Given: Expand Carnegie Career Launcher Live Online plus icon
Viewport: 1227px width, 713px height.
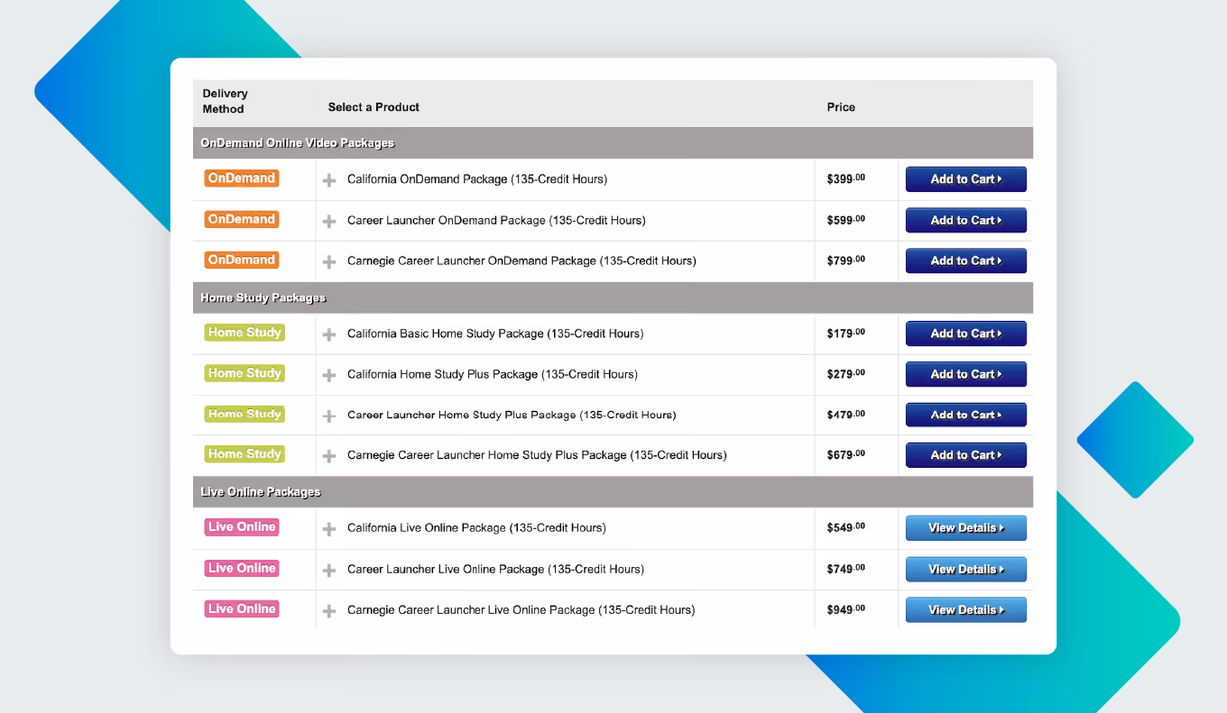Looking at the screenshot, I should [329, 611].
